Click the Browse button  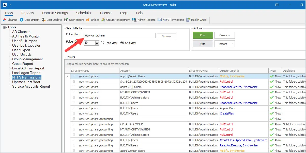pos(166,36)
